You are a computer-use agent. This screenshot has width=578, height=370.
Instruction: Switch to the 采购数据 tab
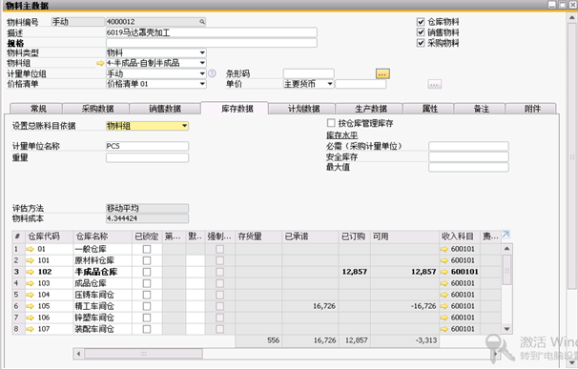96,109
